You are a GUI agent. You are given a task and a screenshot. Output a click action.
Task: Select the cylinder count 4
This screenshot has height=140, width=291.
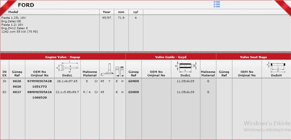136,18
